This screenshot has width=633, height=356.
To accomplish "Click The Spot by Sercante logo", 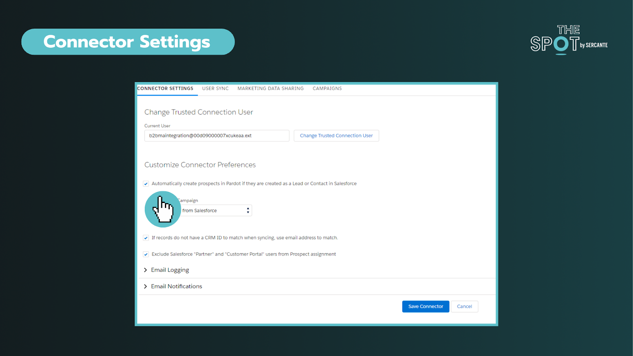I will [x=569, y=40].
